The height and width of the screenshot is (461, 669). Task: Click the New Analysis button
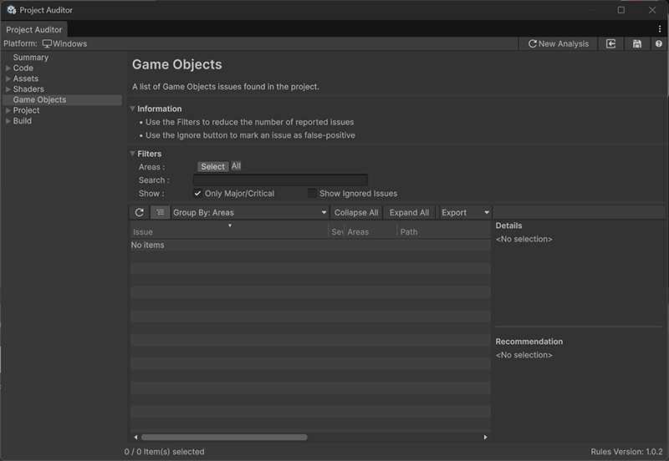pyautogui.click(x=558, y=44)
